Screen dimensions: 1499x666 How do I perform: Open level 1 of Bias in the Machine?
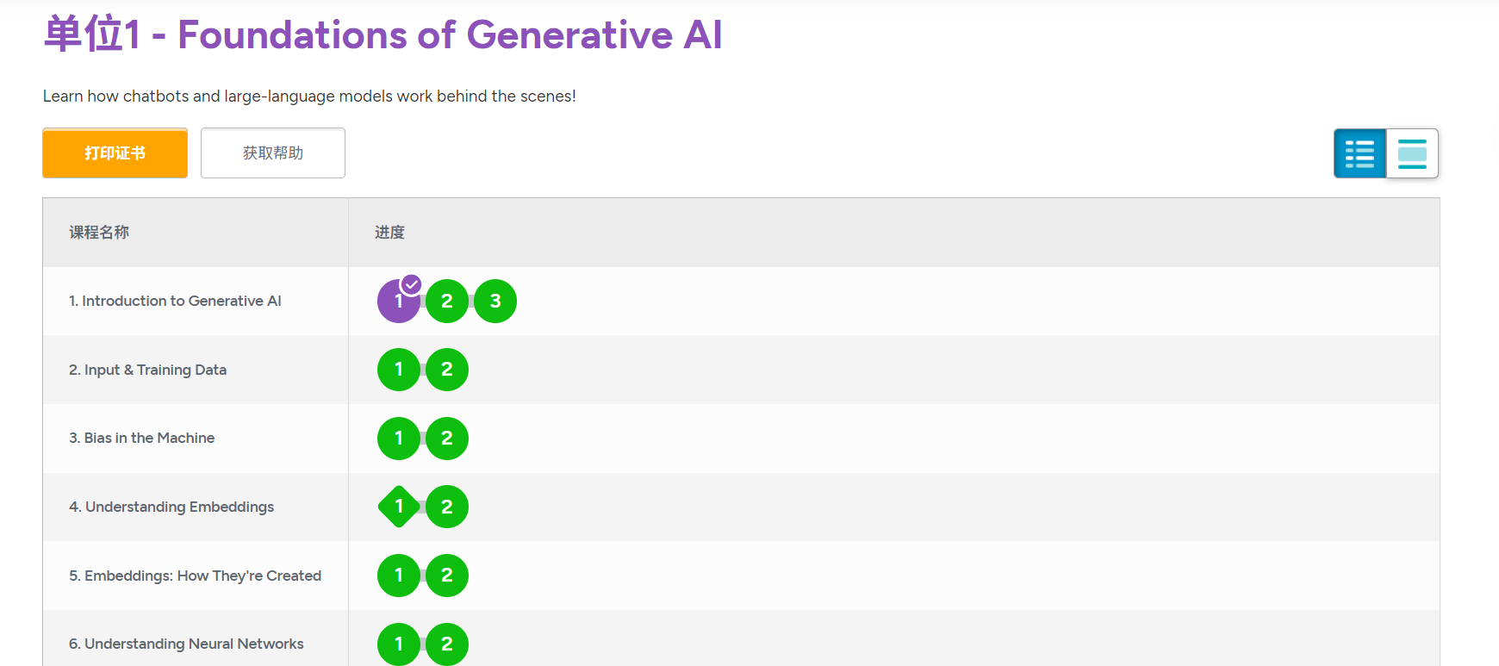(399, 438)
